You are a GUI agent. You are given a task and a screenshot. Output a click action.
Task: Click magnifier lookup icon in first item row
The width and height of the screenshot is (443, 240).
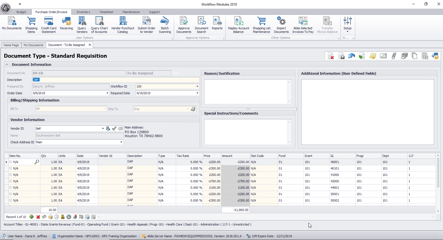(x=36, y=162)
